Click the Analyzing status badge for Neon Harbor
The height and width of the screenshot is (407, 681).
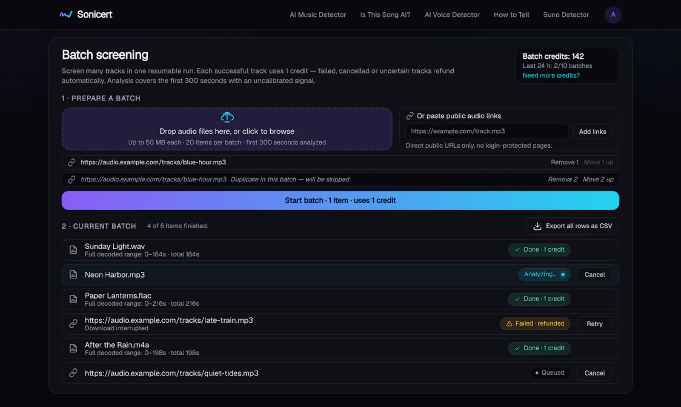click(544, 275)
